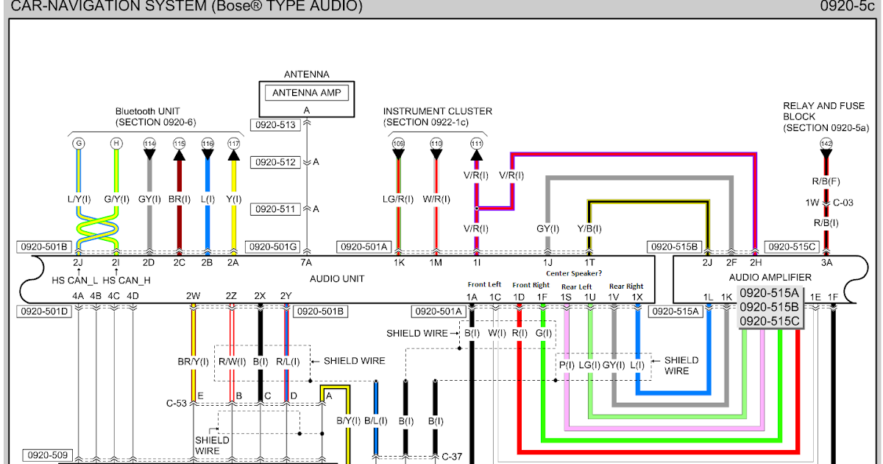The width and height of the screenshot is (883, 464).
Task: Click connector label 0920-512
Action: [x=275, y=162]
